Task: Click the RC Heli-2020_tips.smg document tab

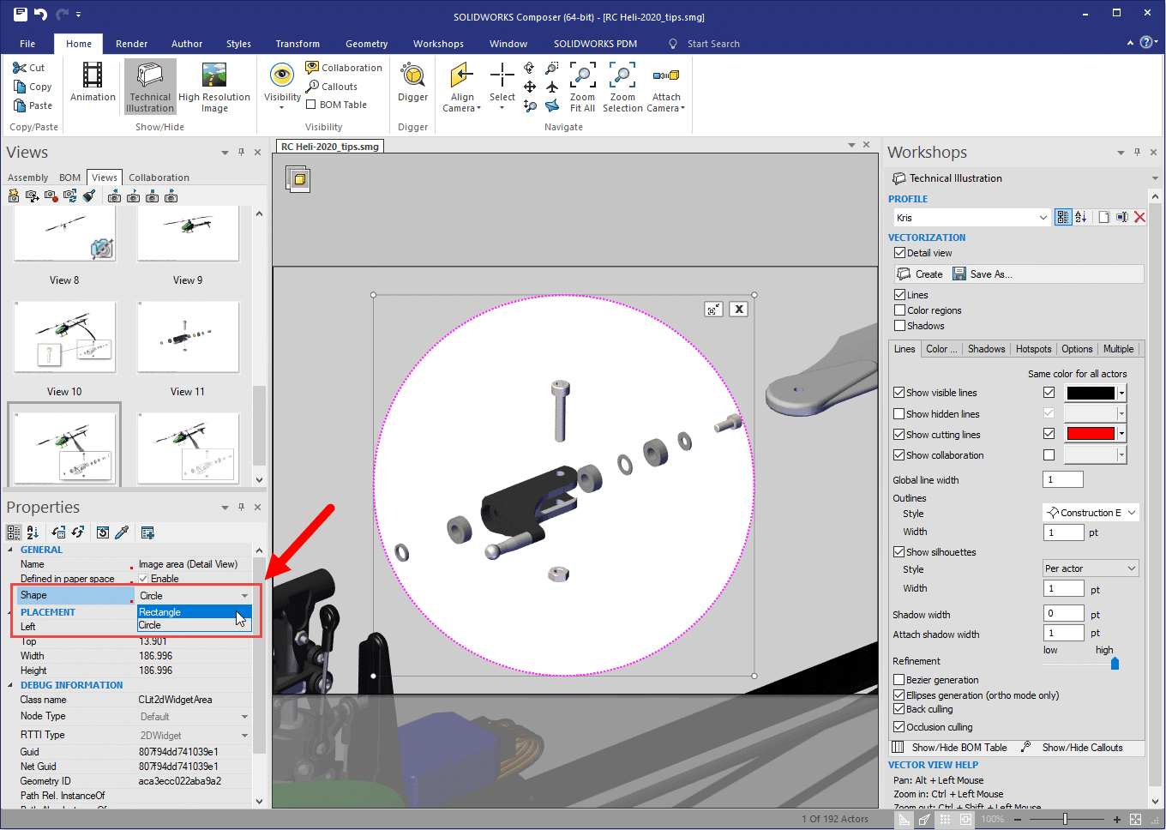Action: click(x=329, y=147)
